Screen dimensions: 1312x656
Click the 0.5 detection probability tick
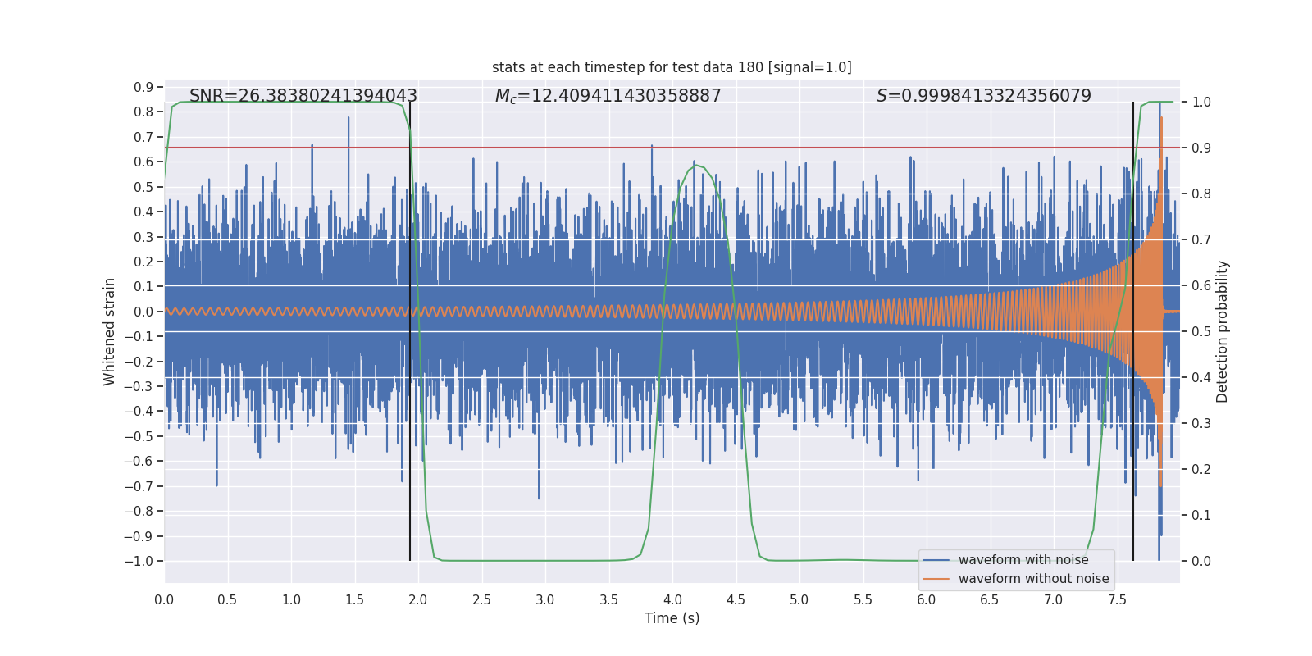coord(1201,331)
